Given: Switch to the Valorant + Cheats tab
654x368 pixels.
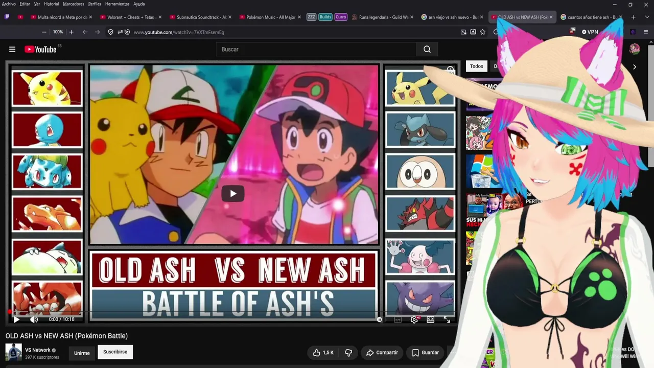Looking at the screenshot, I should coord(131,17).
